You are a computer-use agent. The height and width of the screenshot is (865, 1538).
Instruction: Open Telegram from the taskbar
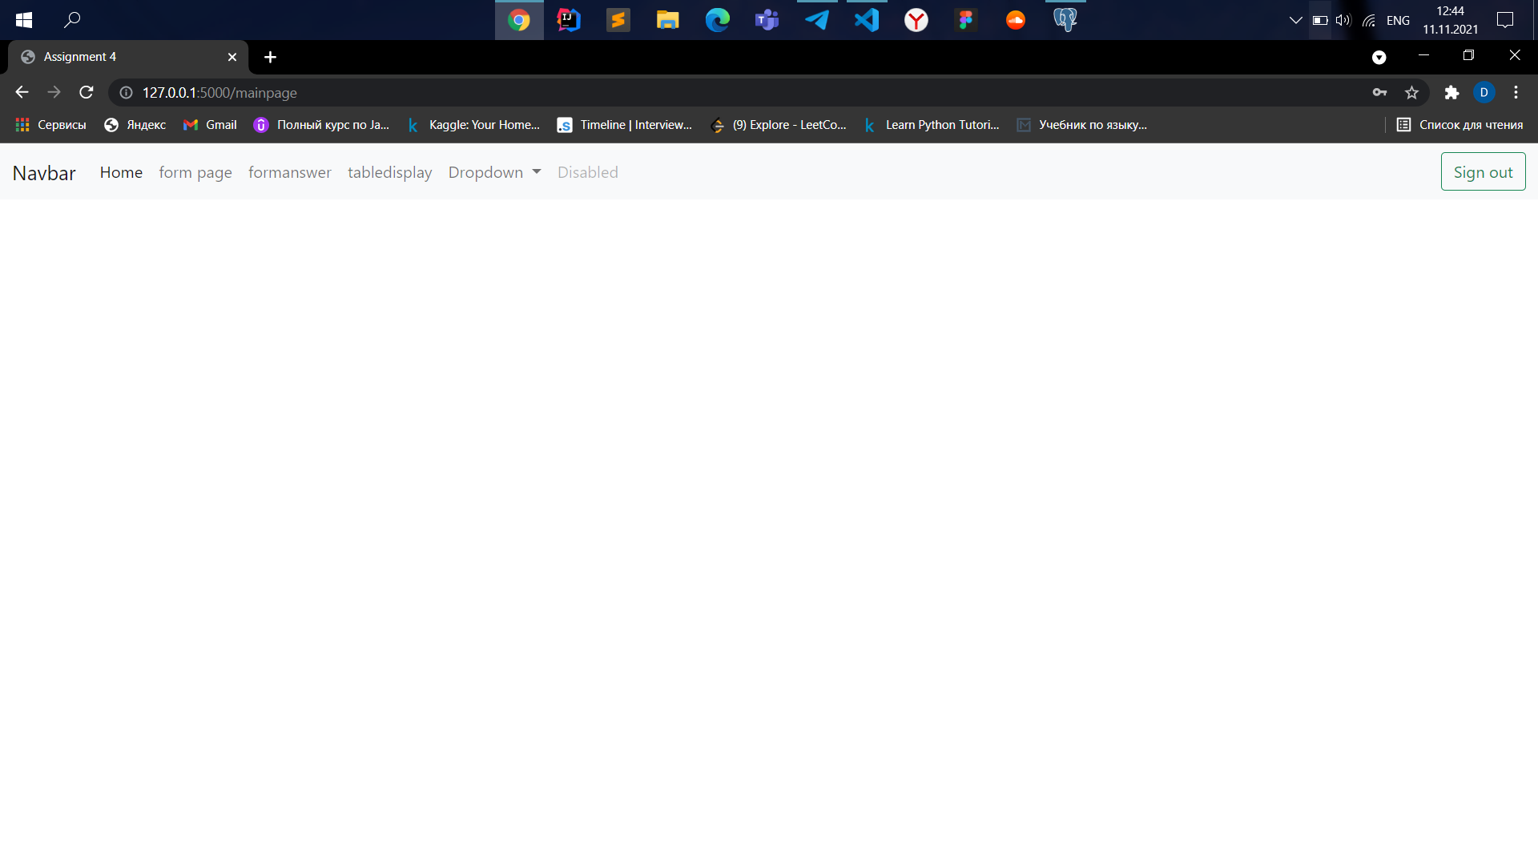[816, 20]
